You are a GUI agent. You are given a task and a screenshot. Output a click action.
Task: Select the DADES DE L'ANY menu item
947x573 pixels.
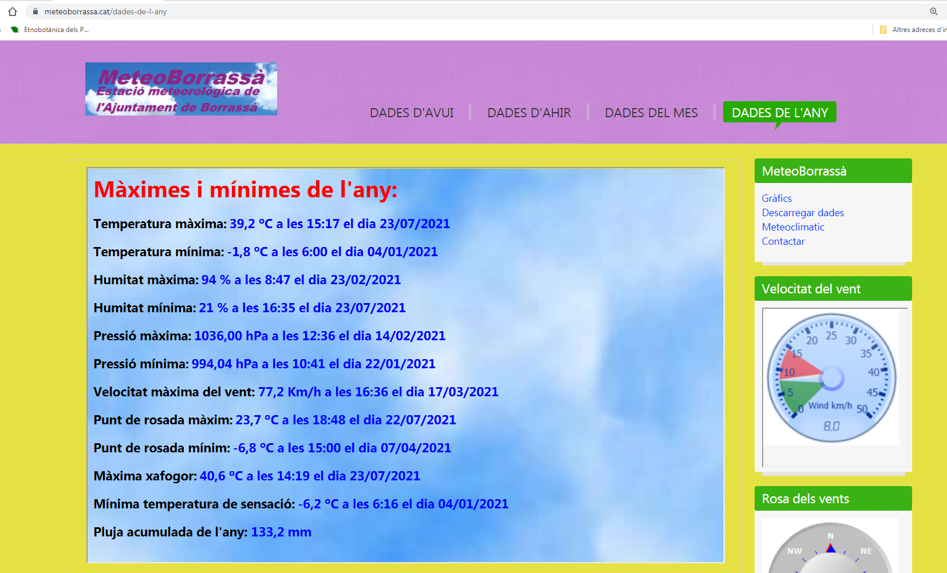pyautogui.click(x=780, y=113)
